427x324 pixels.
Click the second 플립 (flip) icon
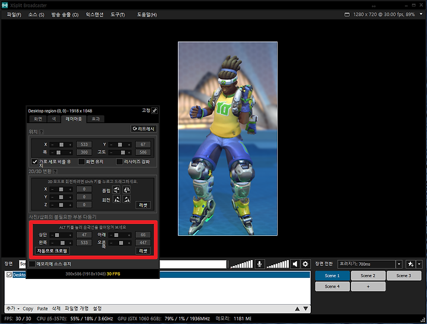click(126, 190)
